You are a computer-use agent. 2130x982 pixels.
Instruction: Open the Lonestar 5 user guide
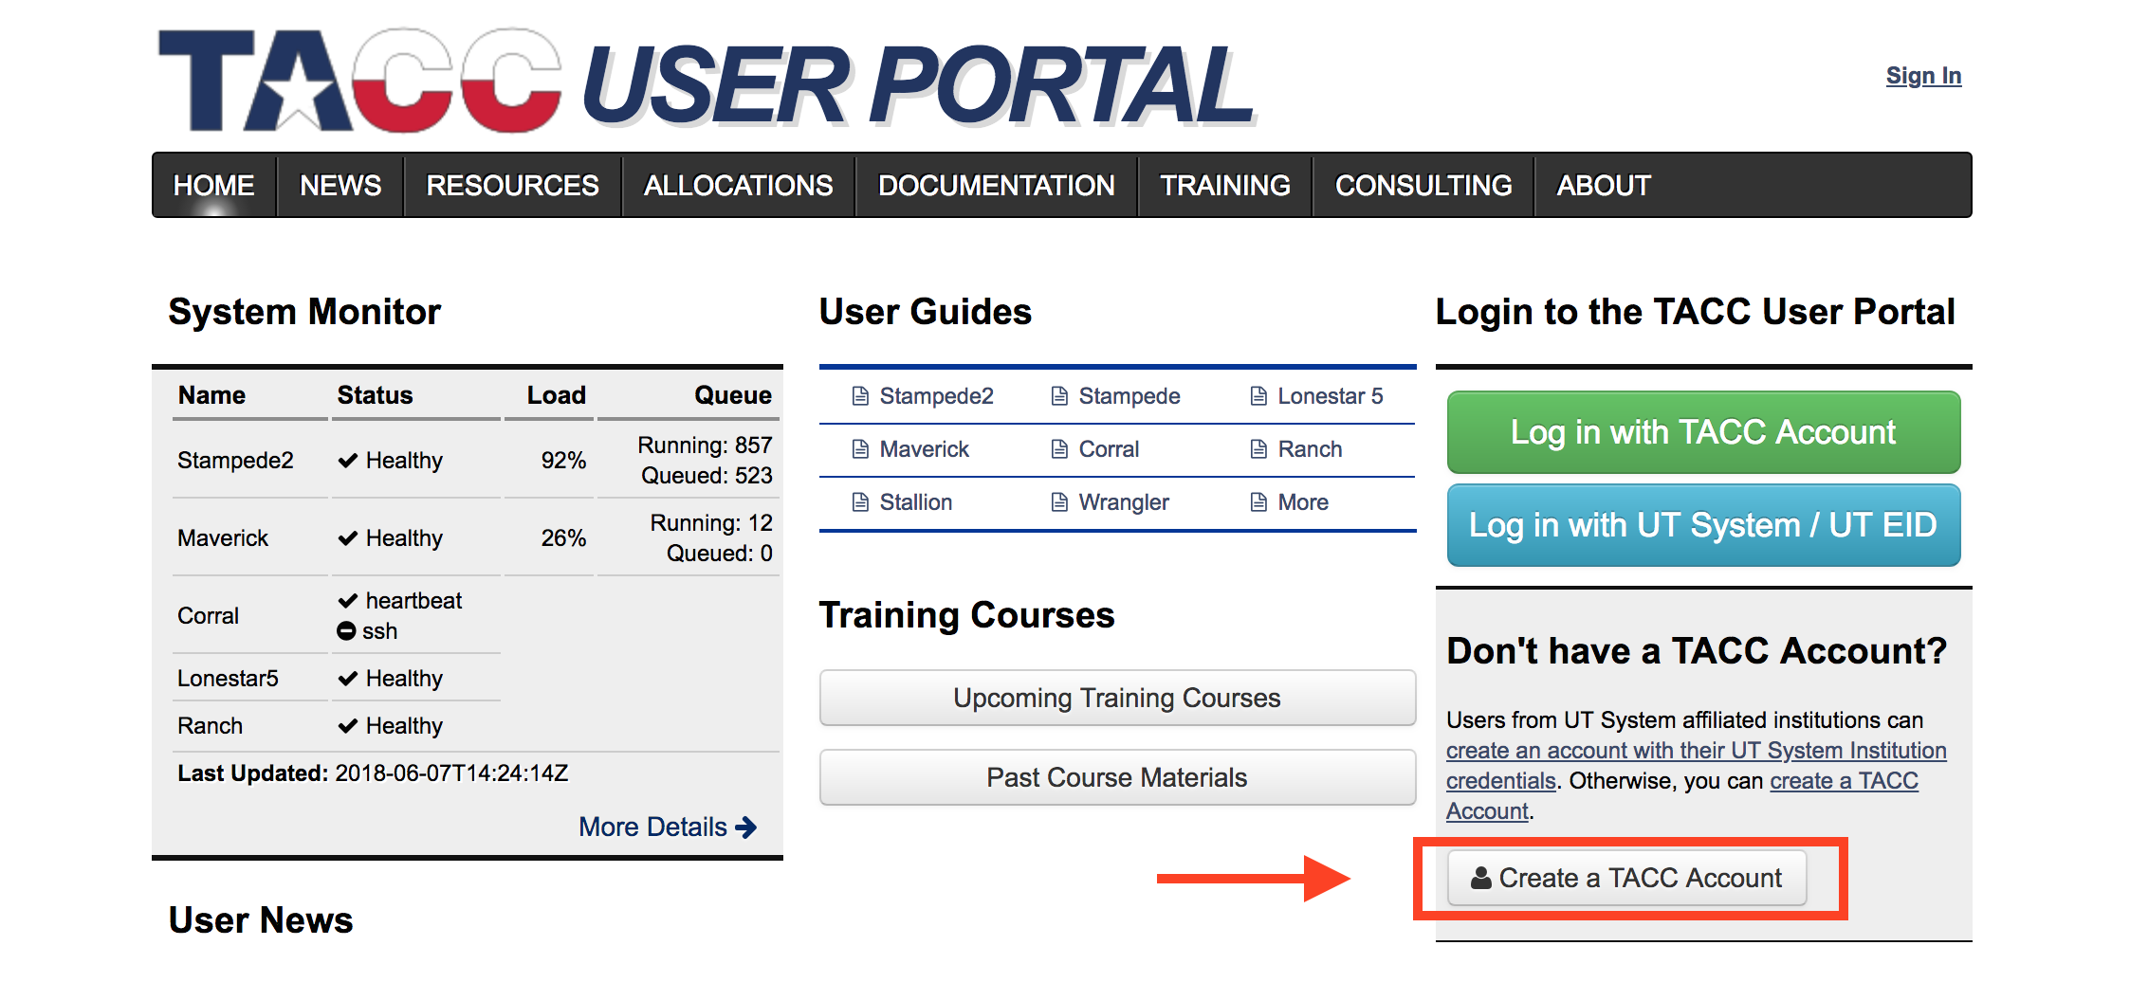pos(1317,396)
